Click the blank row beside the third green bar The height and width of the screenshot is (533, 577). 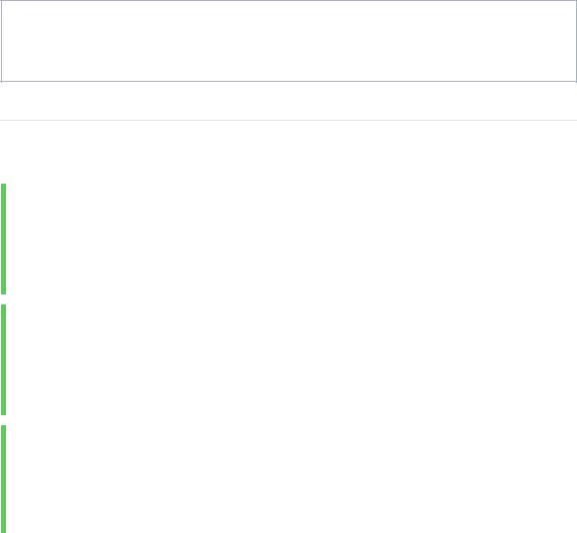click(x=291, y=479)
